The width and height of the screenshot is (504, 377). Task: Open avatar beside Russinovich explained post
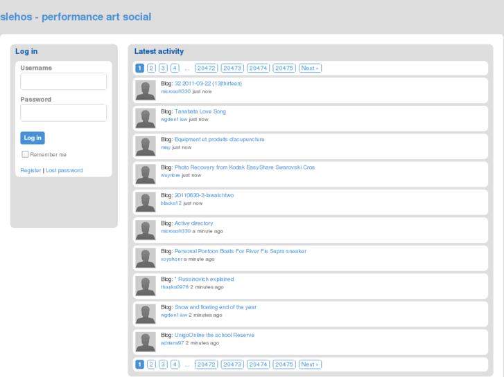[146, 286]
